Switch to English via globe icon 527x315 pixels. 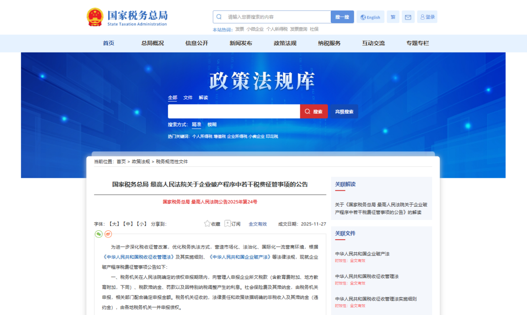pos(370,17)
